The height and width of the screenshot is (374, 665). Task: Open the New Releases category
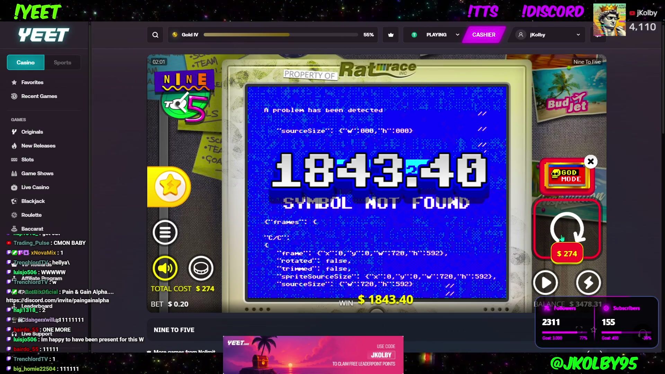click(x=38, y=146)
